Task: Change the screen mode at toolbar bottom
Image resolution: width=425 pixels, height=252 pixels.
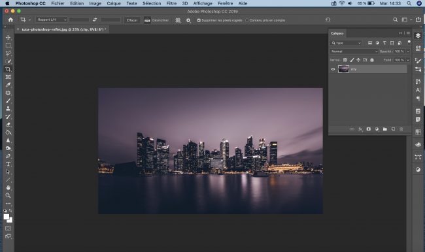Action: tap(8, 236)
